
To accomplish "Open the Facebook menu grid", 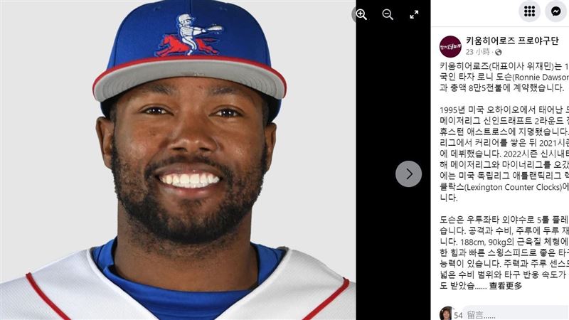I will (x=529, y=11).
